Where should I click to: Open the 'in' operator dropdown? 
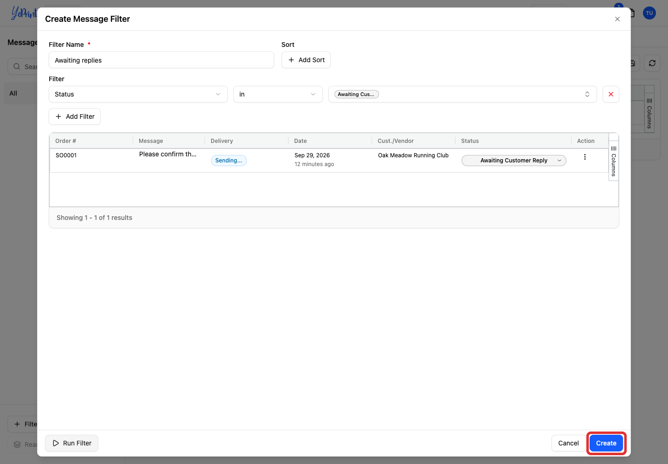[278, 94]
